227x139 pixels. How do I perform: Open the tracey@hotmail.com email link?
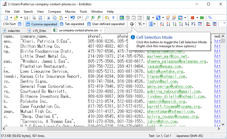point(166,76)
